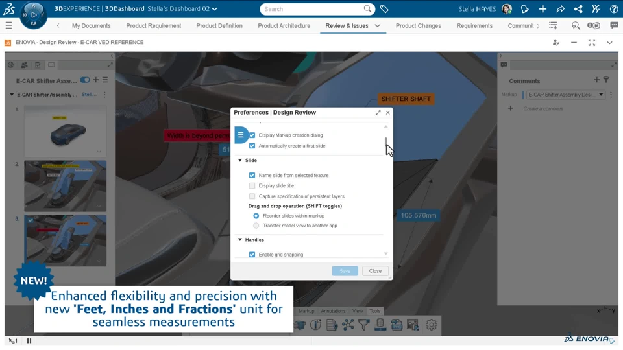Pause the video playback
The image size is (623, 350).
tap(29, 341)
